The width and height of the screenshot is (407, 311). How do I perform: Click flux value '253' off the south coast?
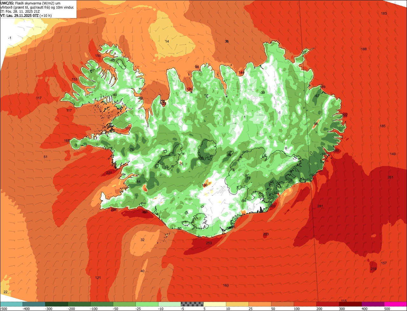[x=209, y=243]
